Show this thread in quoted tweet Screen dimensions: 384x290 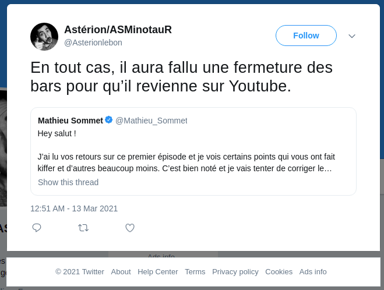(x=68, y=182)
